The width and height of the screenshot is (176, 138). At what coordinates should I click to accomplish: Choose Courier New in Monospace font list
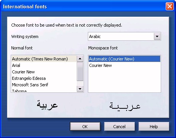124,65
